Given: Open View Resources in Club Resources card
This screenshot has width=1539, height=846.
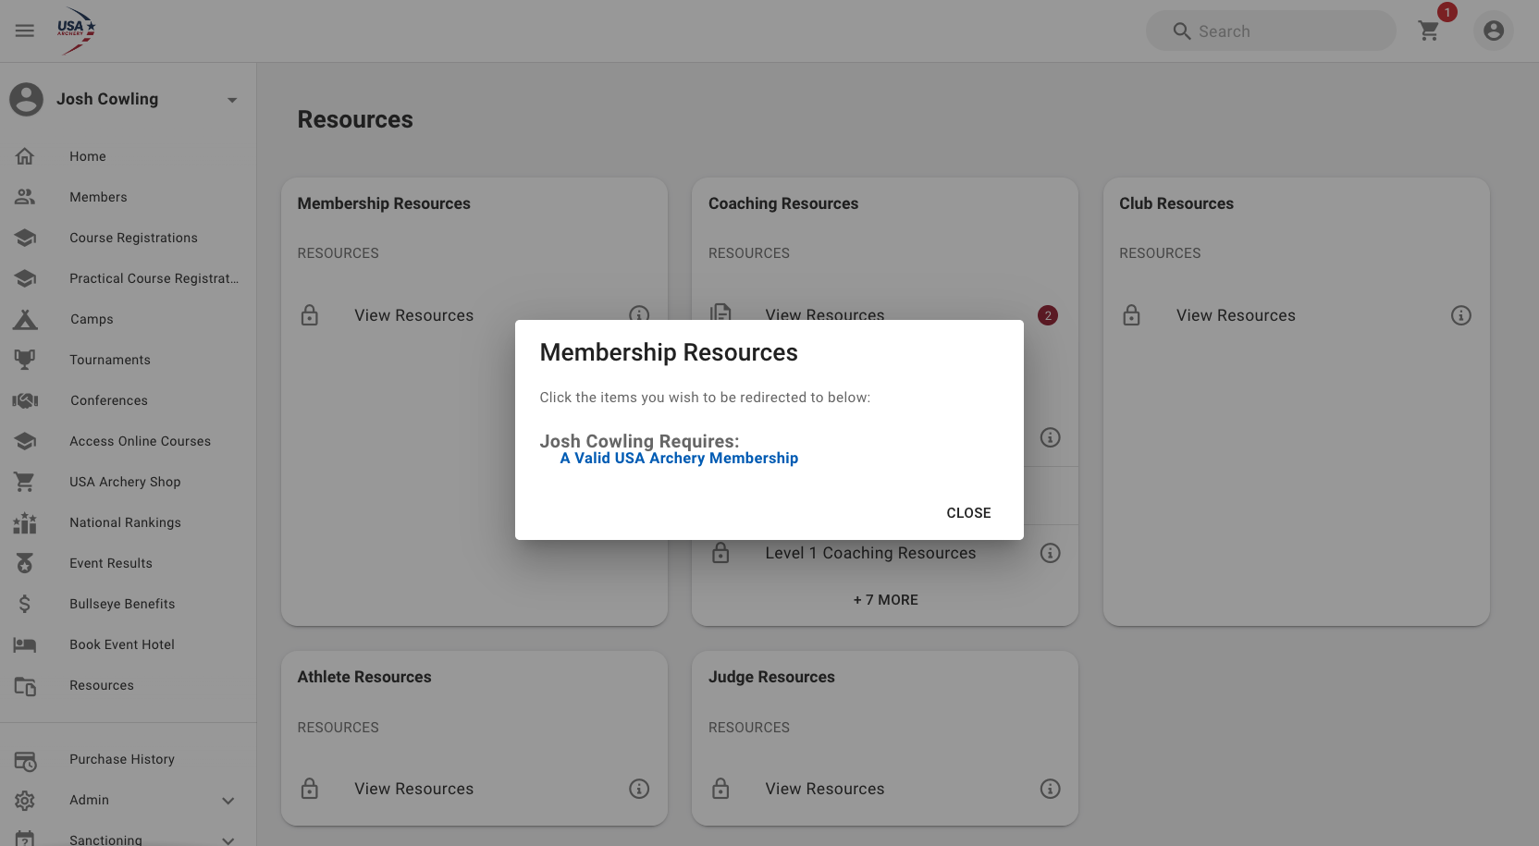Looking at the screenshot, I should [1236, 315].
